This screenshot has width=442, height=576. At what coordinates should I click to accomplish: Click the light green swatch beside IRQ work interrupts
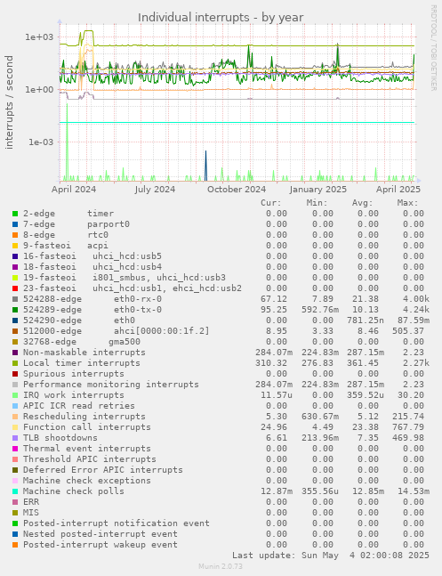pos(15,395)
